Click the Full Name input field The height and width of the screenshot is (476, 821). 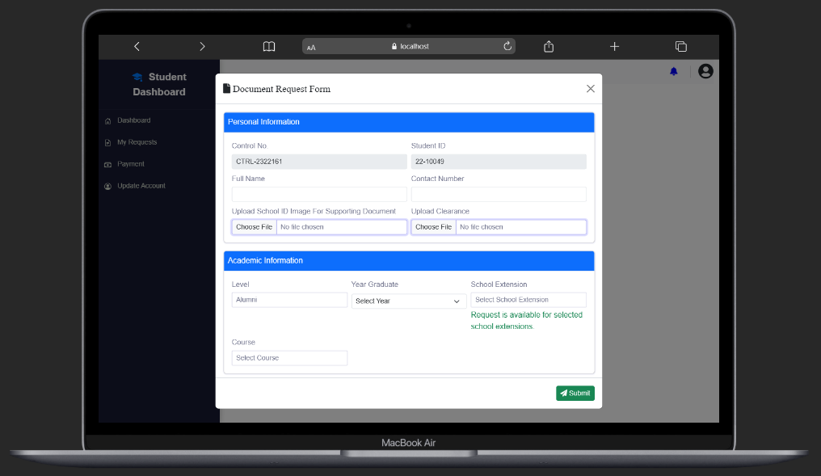coord(319,194)
